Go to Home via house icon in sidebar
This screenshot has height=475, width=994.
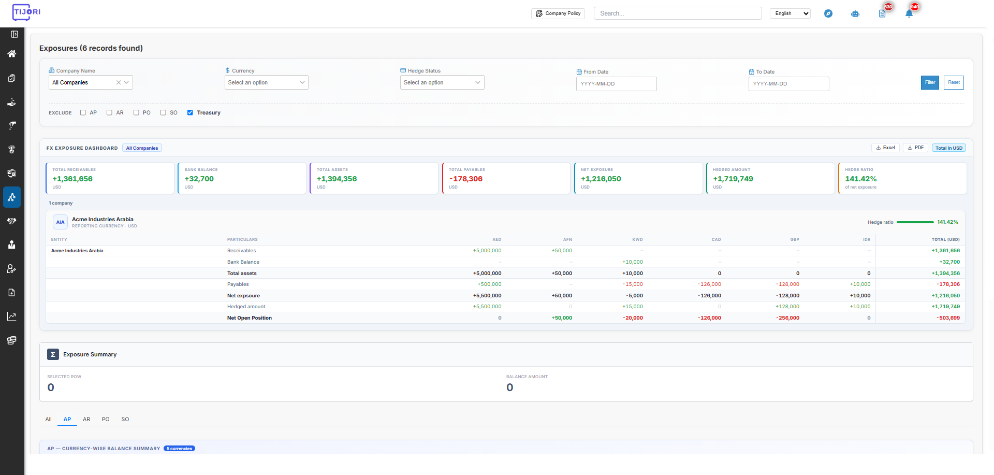pos(11,54)
